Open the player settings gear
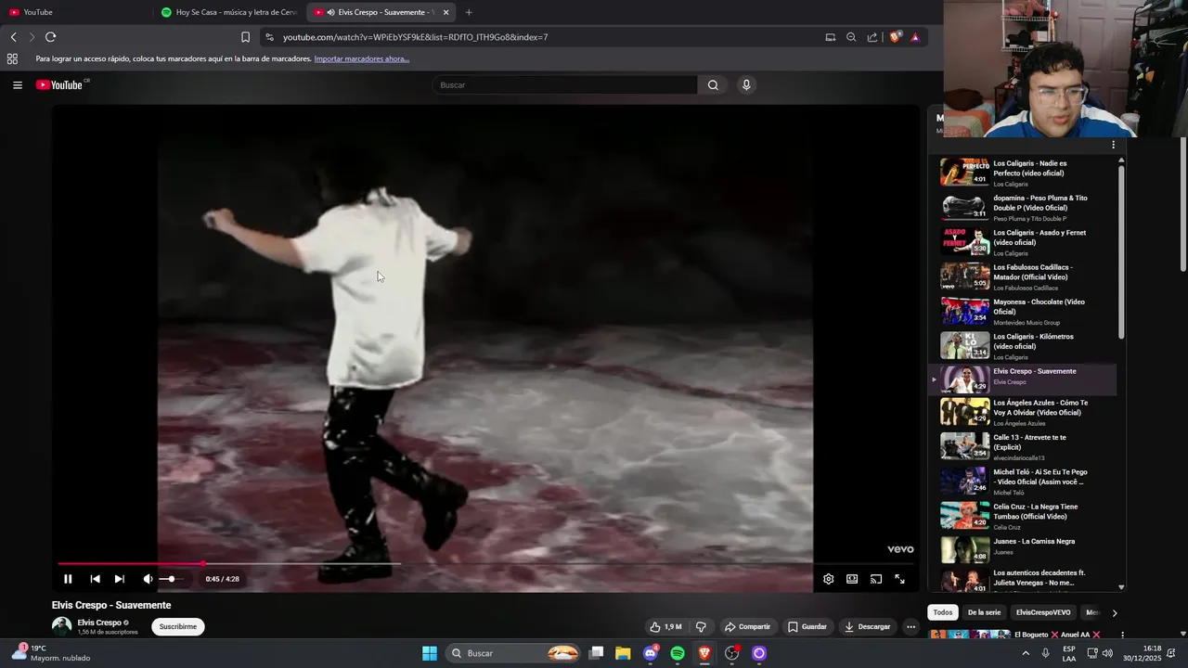The image size is (1188, 668). [828, 579]
